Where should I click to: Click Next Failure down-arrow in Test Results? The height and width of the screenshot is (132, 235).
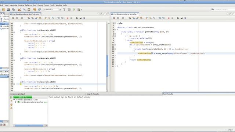click(x=11, y=108)
